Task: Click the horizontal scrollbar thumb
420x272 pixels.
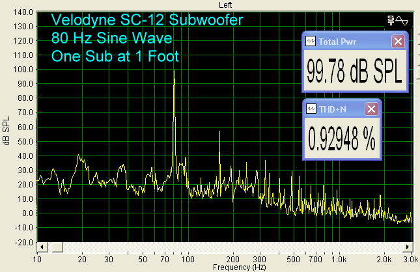Action: coord(57,247)
